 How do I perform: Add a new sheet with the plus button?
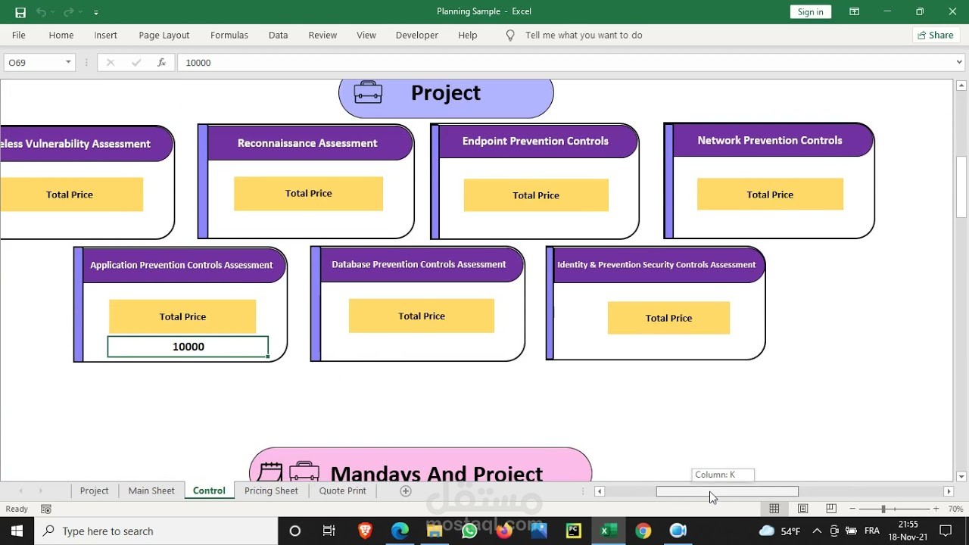[406, 490]
